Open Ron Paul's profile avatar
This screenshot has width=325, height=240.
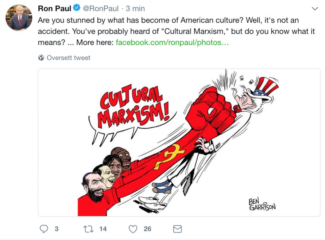click(x=19, y=18)
